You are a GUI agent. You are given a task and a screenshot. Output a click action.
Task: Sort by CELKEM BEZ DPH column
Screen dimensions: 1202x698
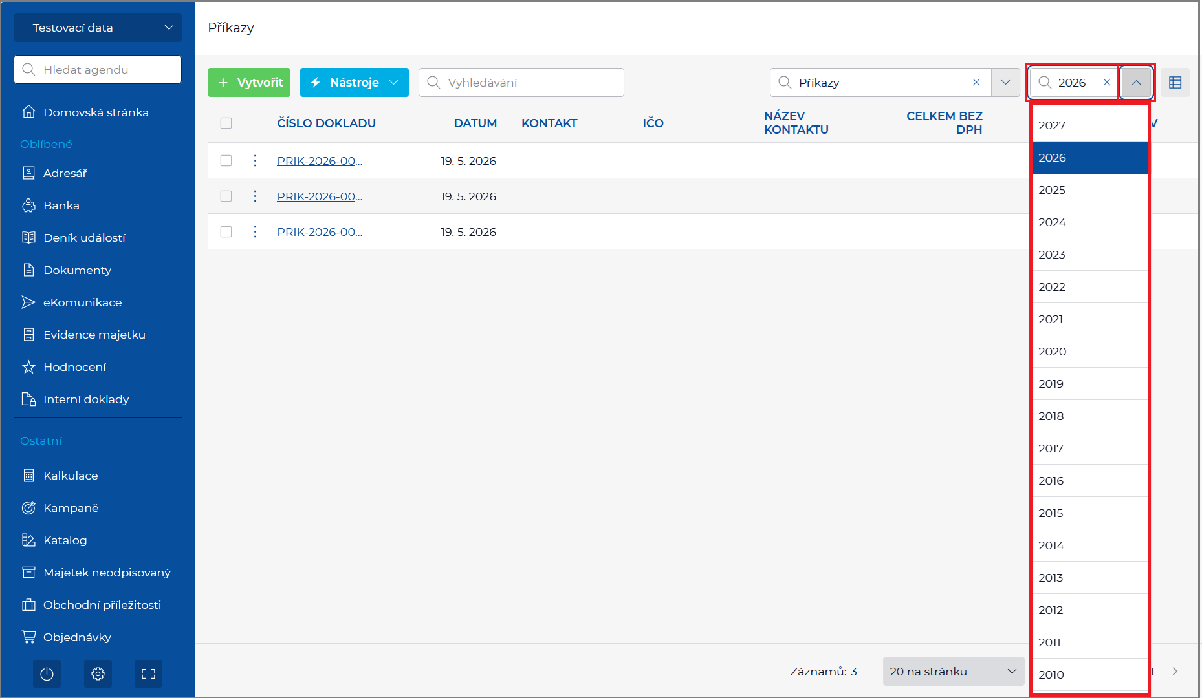pos(945,123)
